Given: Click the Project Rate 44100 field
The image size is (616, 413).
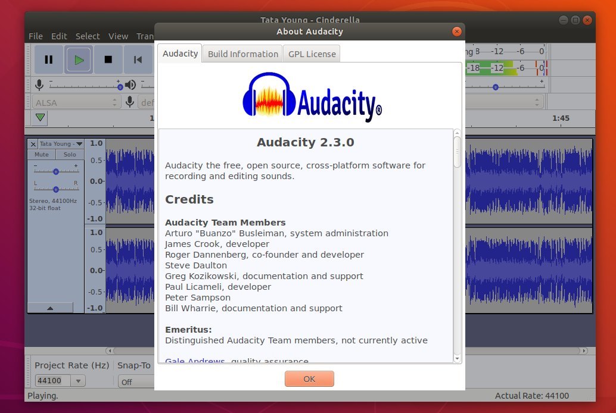Looking at the screenshot, I should click(52, 380).
